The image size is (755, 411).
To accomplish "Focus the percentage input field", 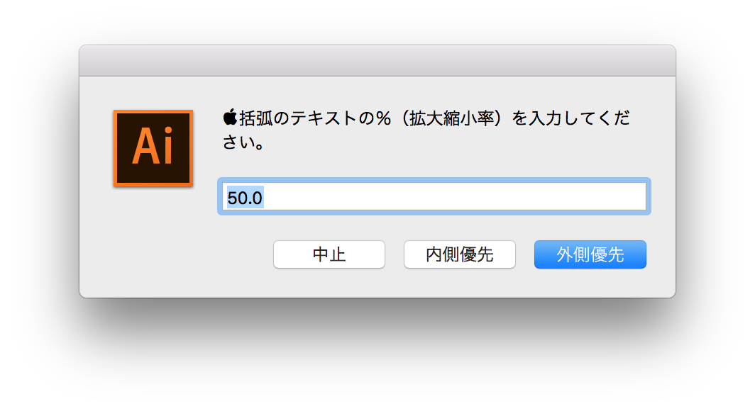I will (x=434, y=196).
